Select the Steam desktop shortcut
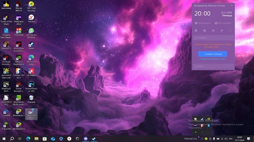Screen dimensions: 254x142 (x=31, y=45)
